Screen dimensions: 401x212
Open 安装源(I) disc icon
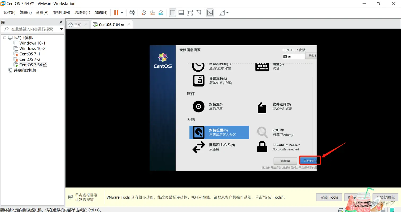pyautogui.click(x=199, y=107)
